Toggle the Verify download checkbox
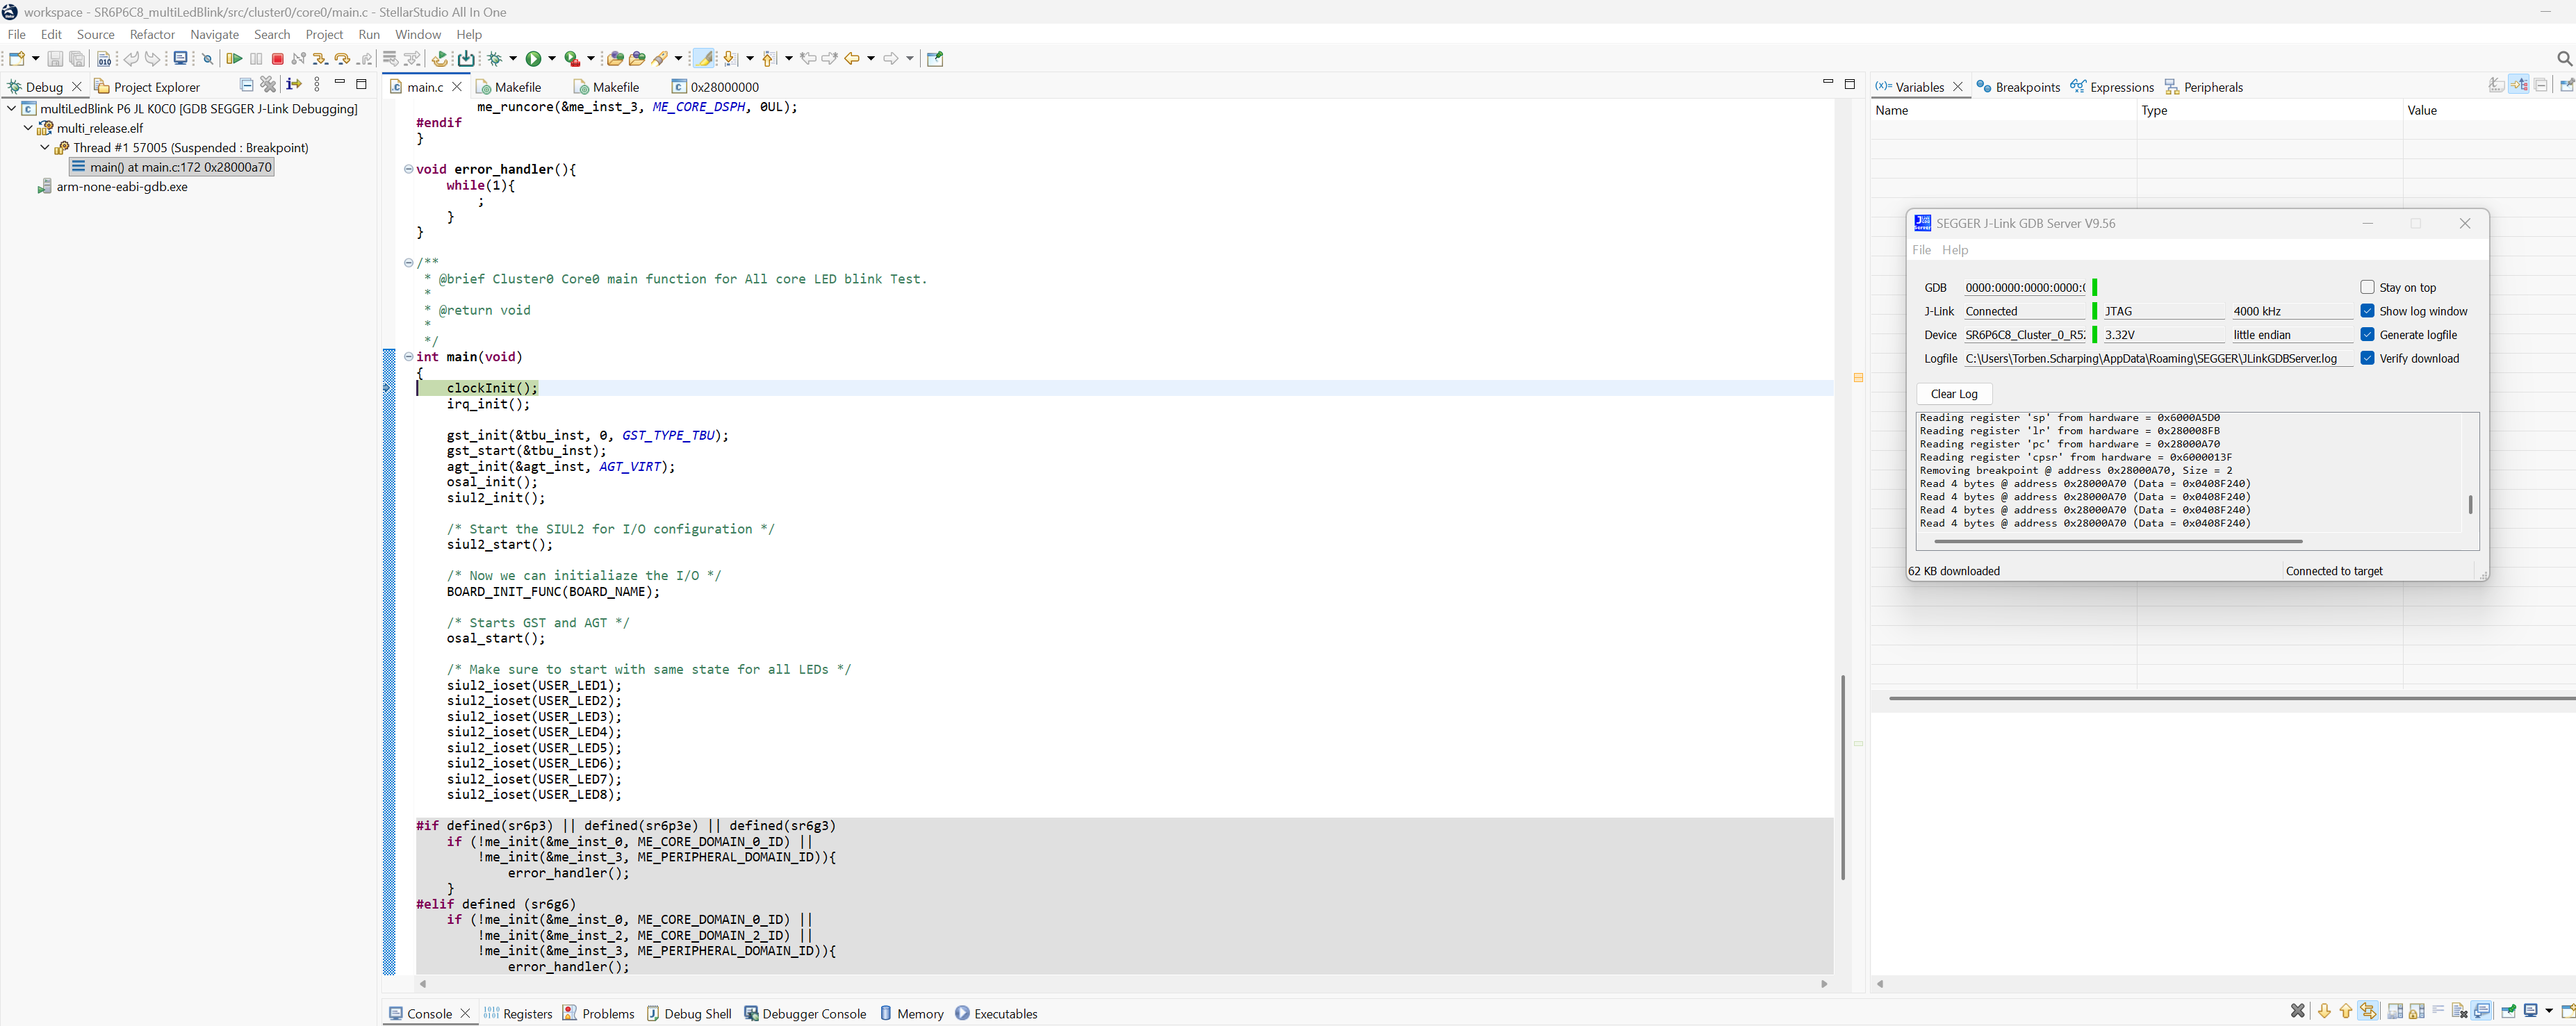This screenshot has width=2576, height=1026. point(2367,358)
